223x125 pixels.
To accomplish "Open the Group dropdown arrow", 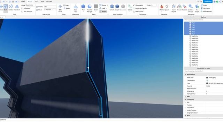I will click(107, 5).
